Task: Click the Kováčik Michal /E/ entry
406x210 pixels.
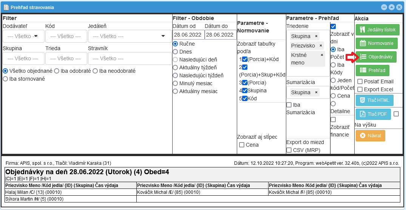Action: tap(169, 192)
